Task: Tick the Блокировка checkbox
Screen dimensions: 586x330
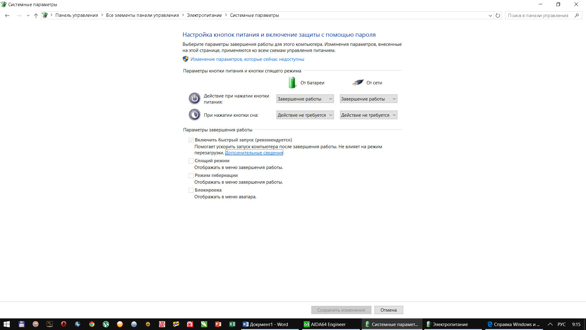Action: [x=191, y=190]
